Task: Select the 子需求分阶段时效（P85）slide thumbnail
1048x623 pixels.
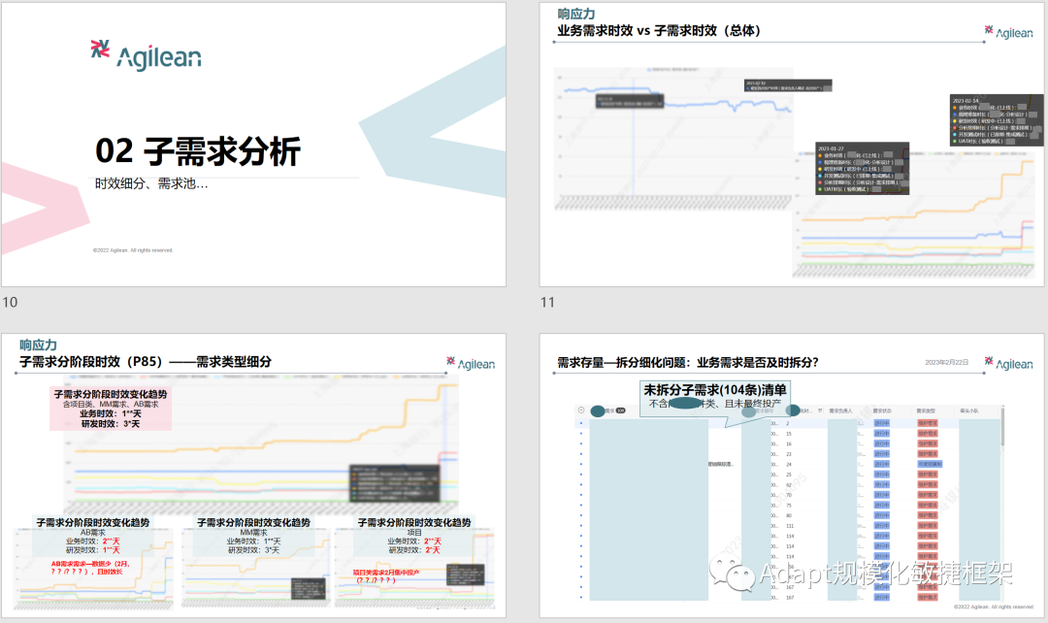Action: [x=253, y=475]
